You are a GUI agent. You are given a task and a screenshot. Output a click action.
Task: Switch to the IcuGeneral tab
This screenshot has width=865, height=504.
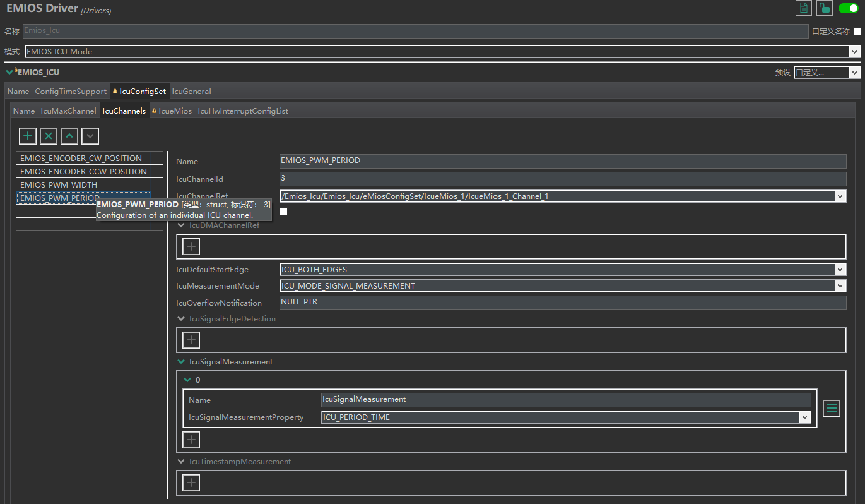pos(191,91)
